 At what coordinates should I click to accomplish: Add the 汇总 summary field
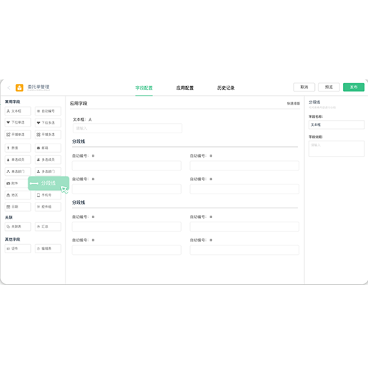tap(48, 227)
